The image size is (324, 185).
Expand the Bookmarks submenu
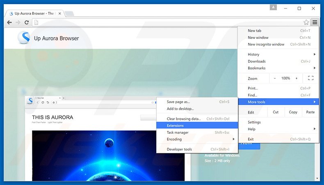tap(278, 68)
